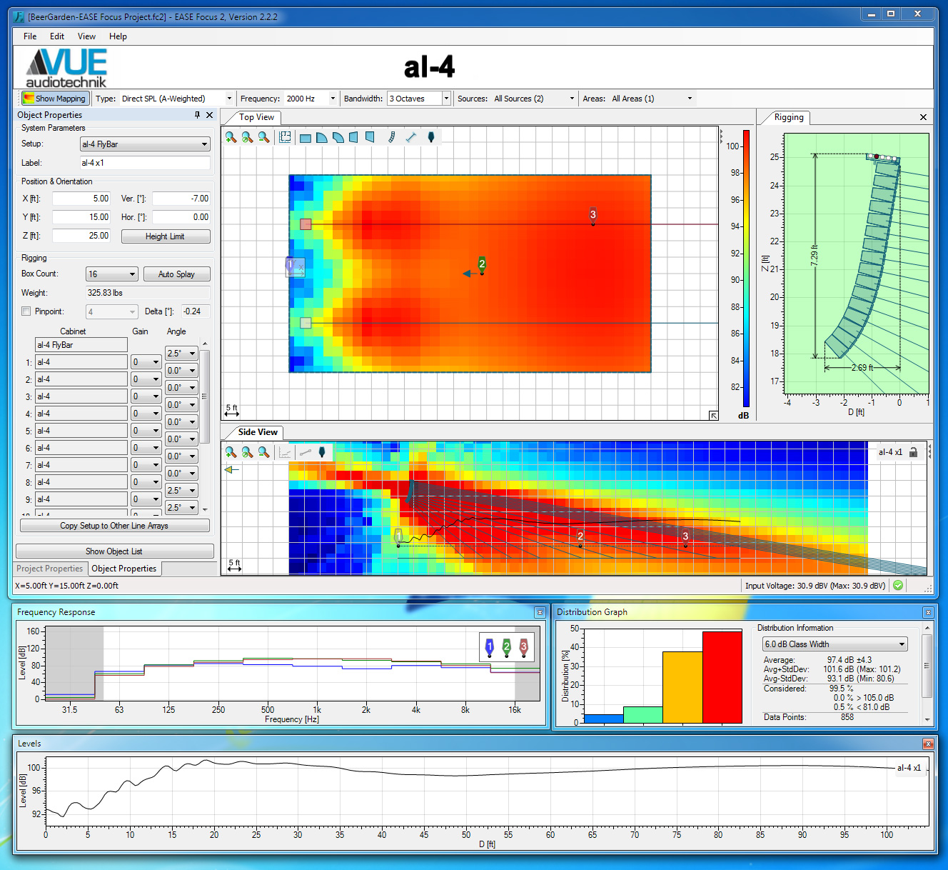Click the X [ft] position field
This screenshot has width=948, height=870.
[x=81, y=199]
